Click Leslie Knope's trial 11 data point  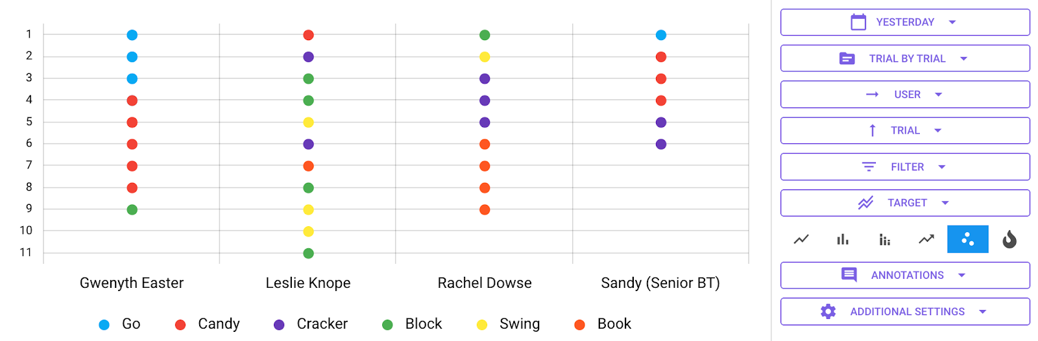tap(308, 253)
